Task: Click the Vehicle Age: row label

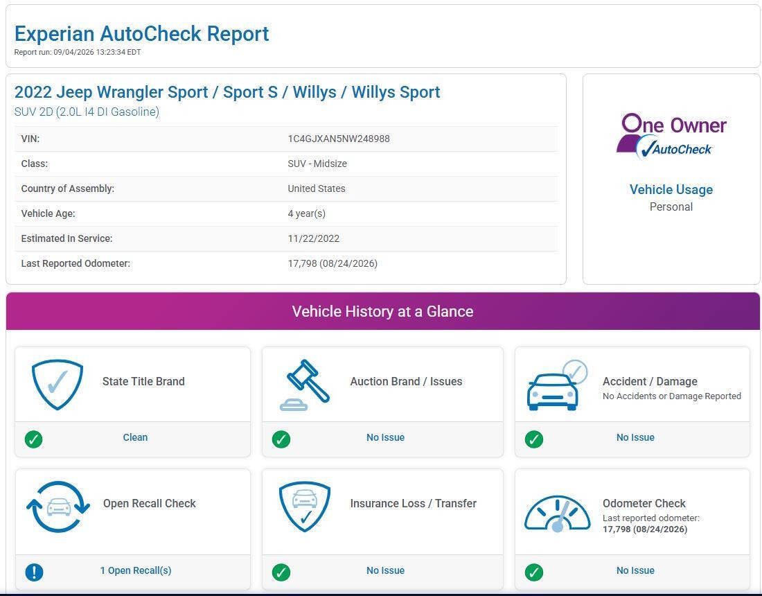Action: click(x=48, y=213)
